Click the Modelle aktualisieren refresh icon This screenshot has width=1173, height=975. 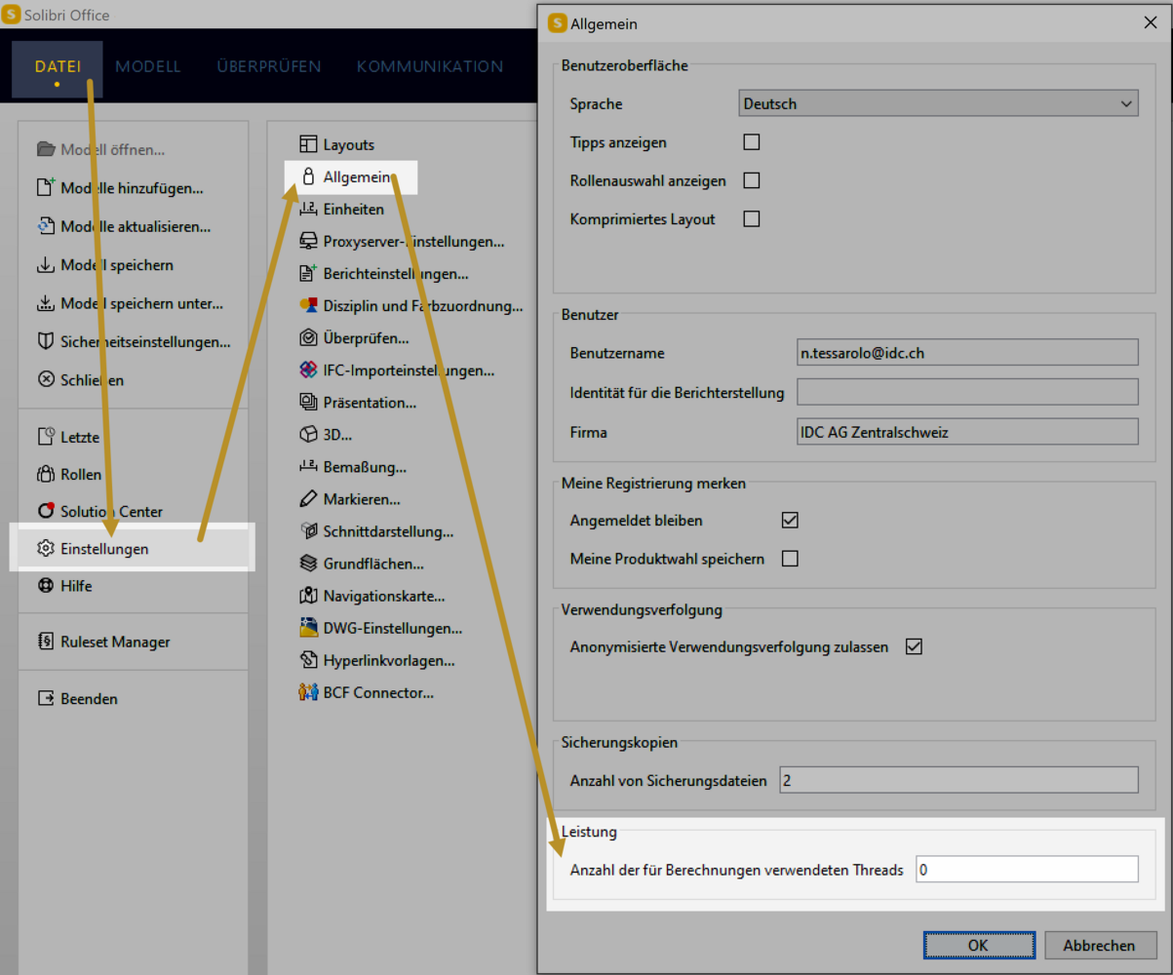click(x=46, y=226)
